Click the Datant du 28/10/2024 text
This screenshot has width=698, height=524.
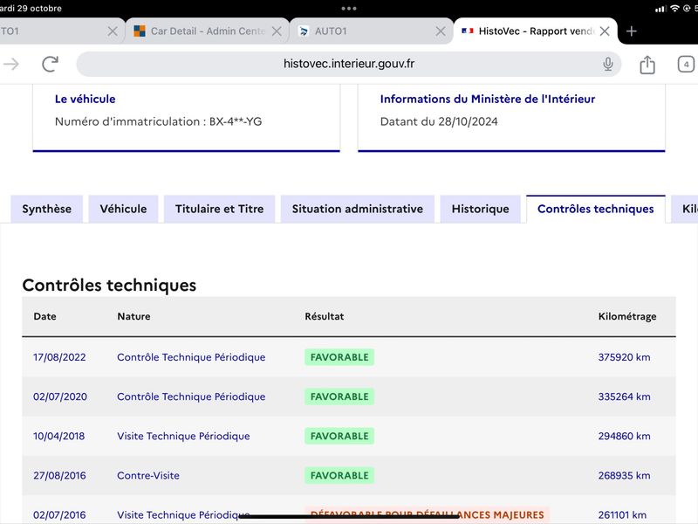tap(439, 121)
